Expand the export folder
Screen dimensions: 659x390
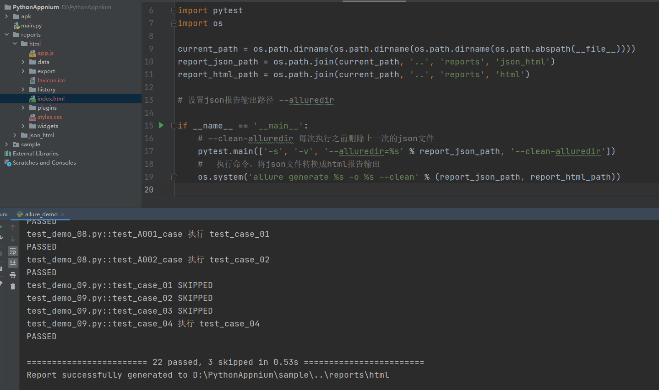pyautogui.click(x=23, y=71)
